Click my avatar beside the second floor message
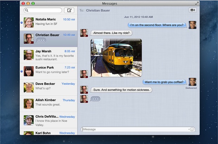The width and height of the screenshot is (218, 144). (192, 25)
